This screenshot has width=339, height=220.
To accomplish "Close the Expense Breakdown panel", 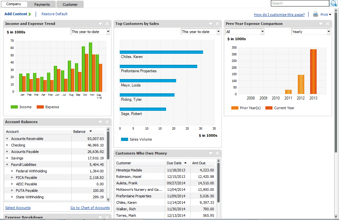I will point(107,217).
